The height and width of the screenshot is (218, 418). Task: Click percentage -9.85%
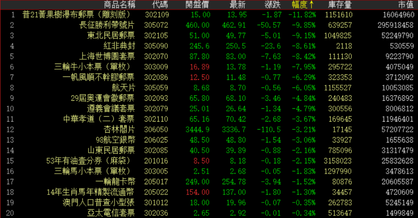click(304, 25)
